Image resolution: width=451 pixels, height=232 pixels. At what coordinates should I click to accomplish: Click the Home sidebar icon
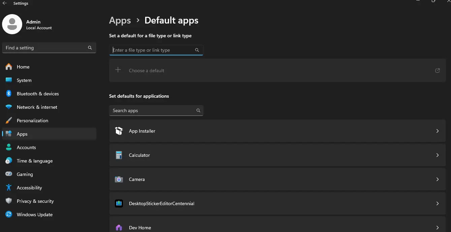tap(9, 67)
